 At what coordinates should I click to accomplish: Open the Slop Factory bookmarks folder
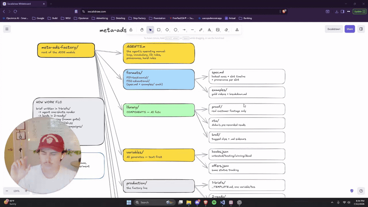(x=137, y=18)
